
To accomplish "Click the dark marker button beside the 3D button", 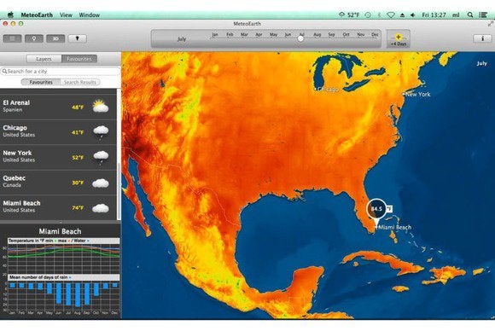I will 78,38.
